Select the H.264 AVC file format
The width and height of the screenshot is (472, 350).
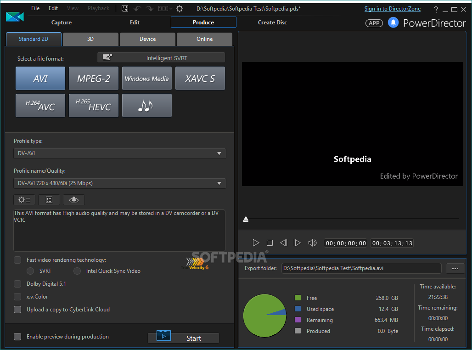[40, 105]
